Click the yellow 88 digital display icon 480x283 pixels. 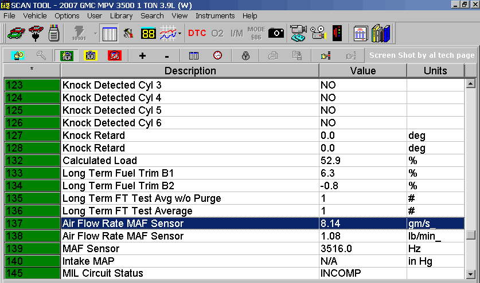coord(148,33)
